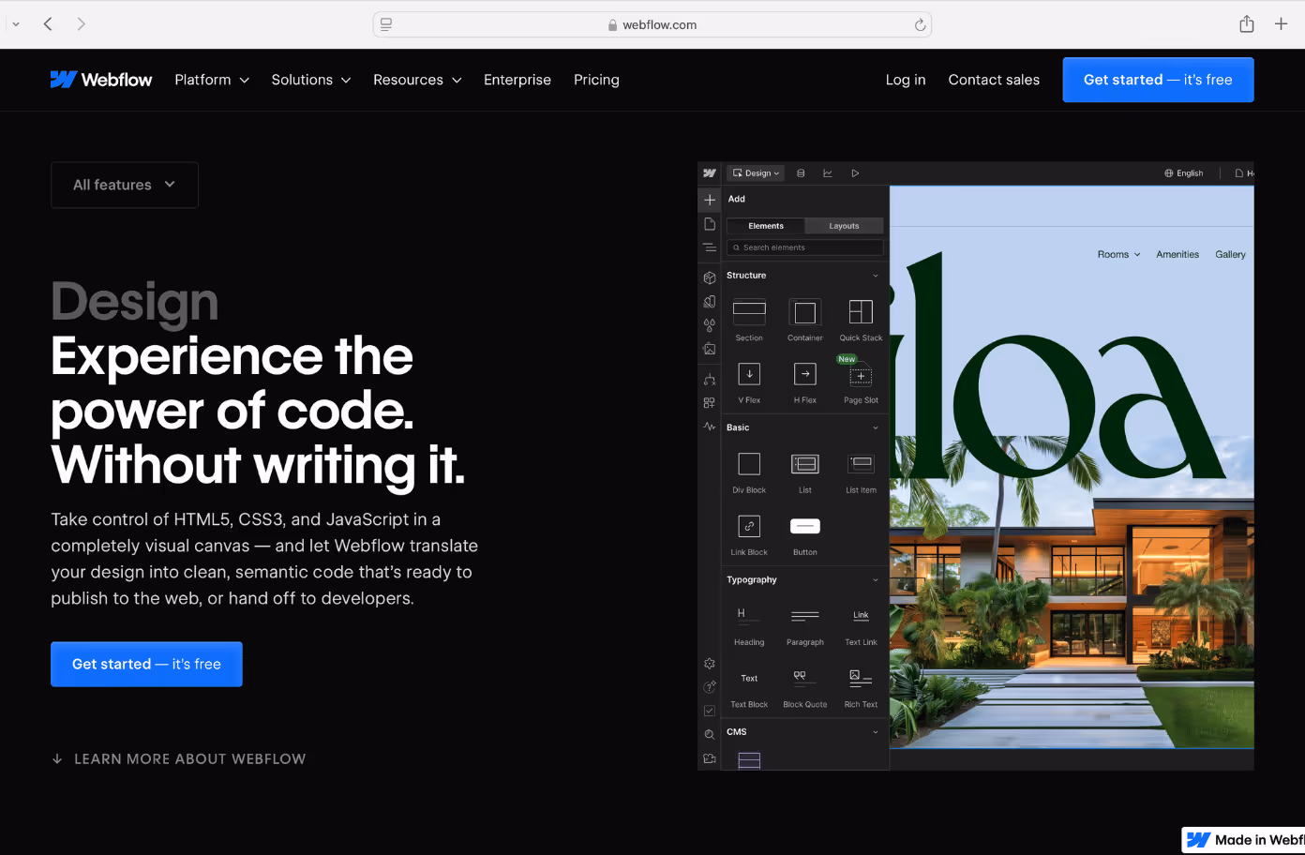Open the Add panel with the plus icon

click(710, 199)
